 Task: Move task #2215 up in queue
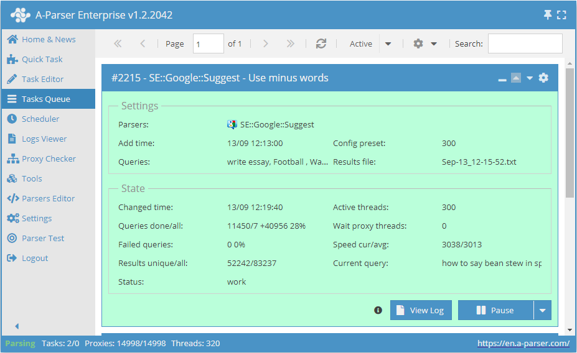point(515,78)
